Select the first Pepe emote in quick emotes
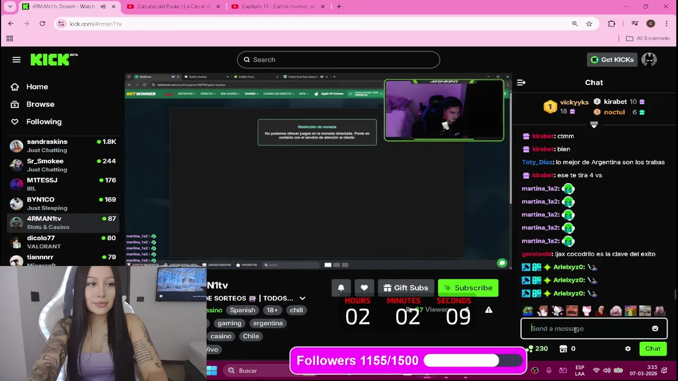This screenshot has width=678, height=381. click(x=528, y=311)
